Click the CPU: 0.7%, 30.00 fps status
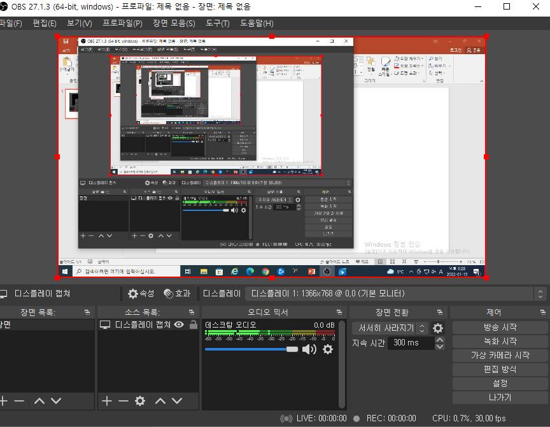 [x=469, y=418]
